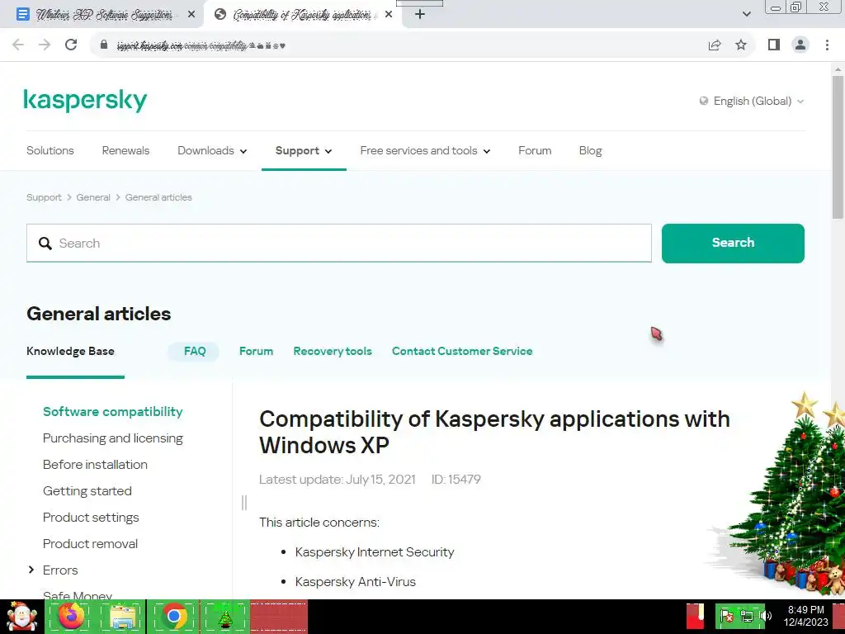Open the tab search dropdown arrow
The height and width of the screenshot is (634, 845).
pos(746,14)
